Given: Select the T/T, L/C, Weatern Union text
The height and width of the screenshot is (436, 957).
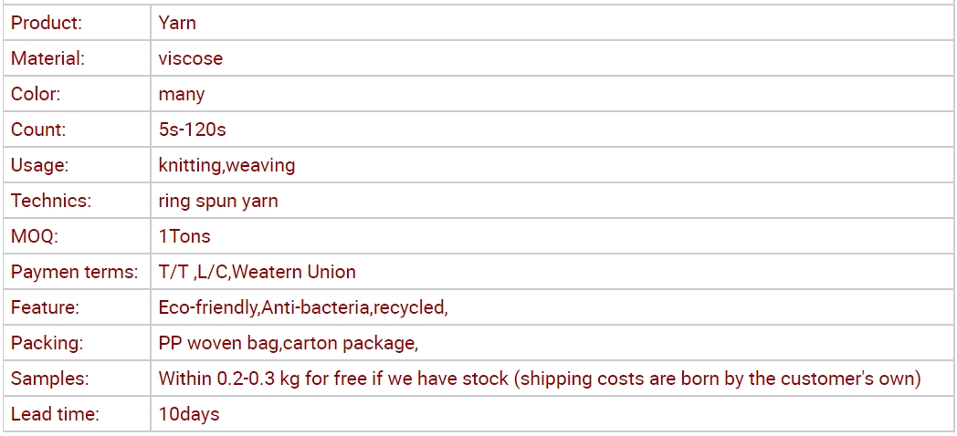Looking at the screenshot, I should pos(257,271).
